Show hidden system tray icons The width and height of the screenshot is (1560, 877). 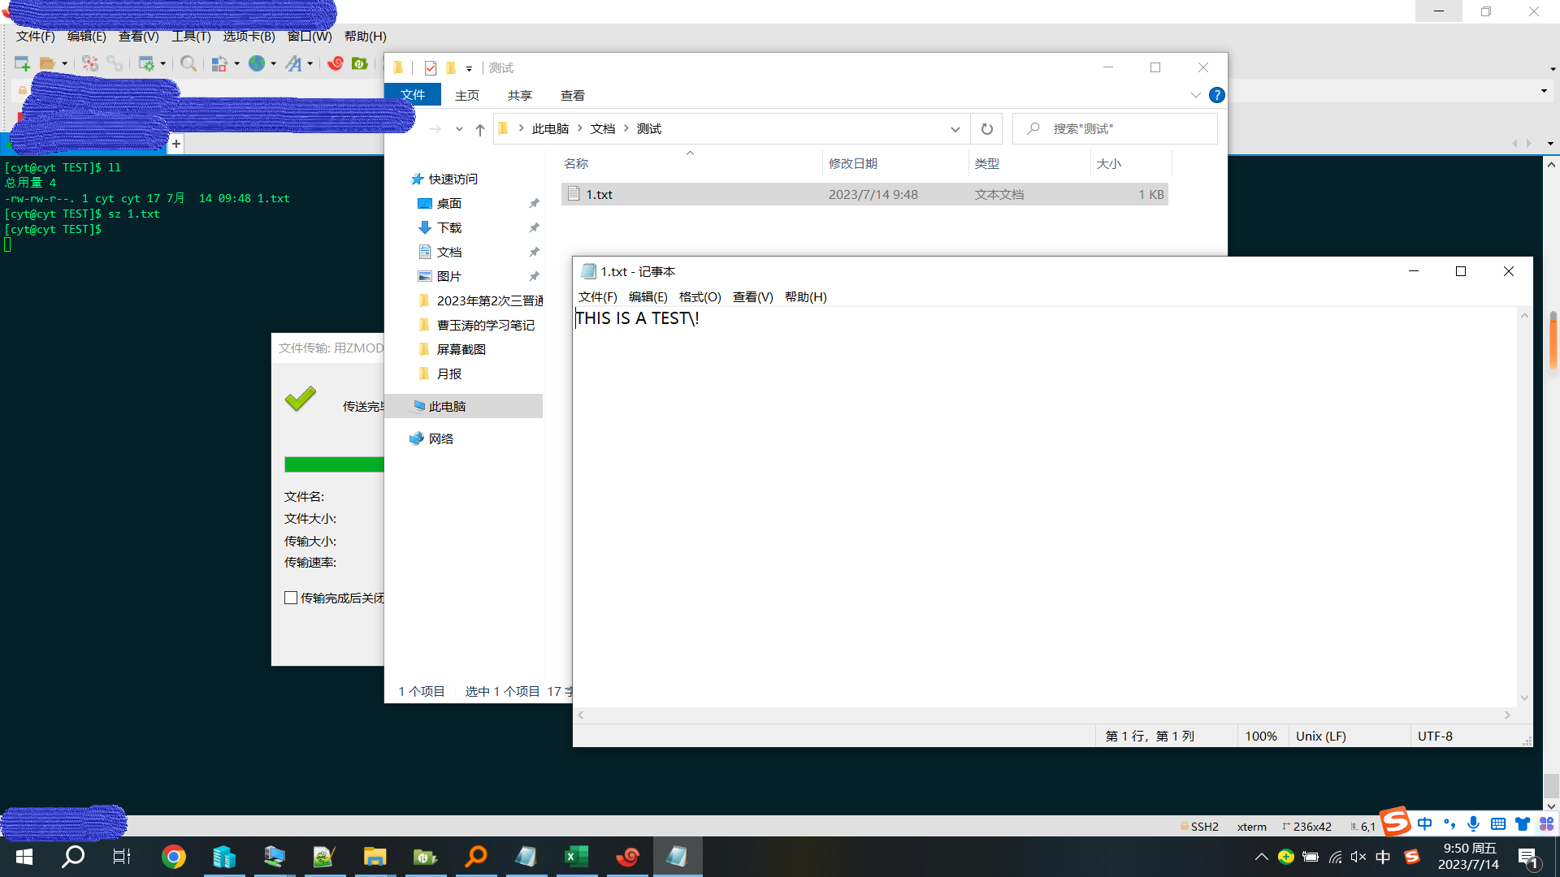click(x=1261, y=857)
